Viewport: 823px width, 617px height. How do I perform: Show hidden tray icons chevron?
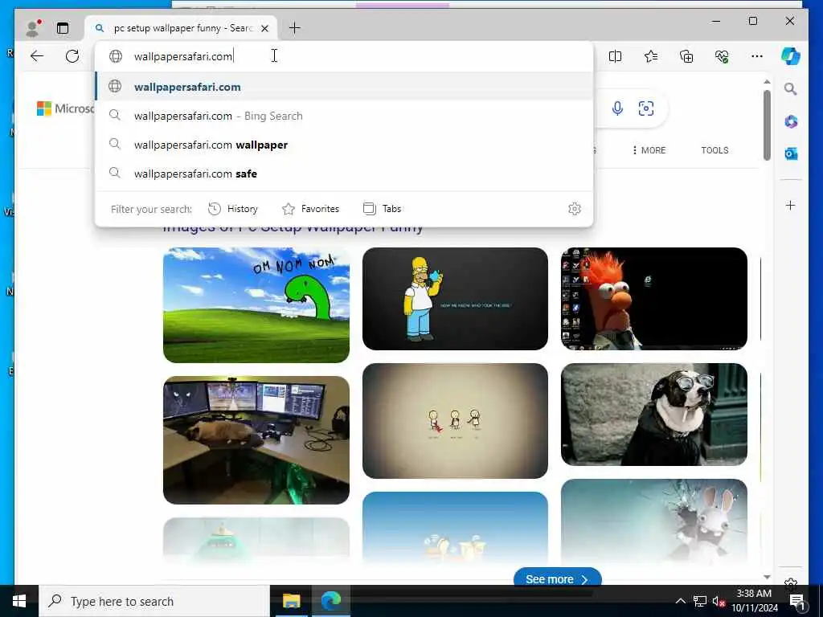point(680,601)
